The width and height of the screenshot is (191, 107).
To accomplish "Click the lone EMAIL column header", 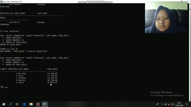I will click(x=3, y=18).
